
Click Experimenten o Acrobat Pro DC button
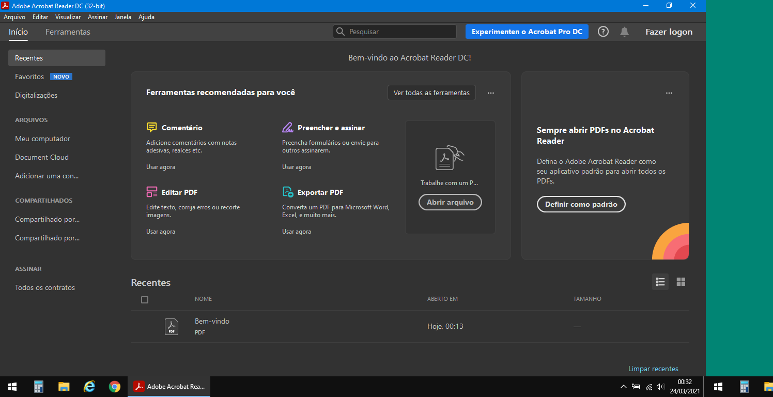(x=527, y=32)
